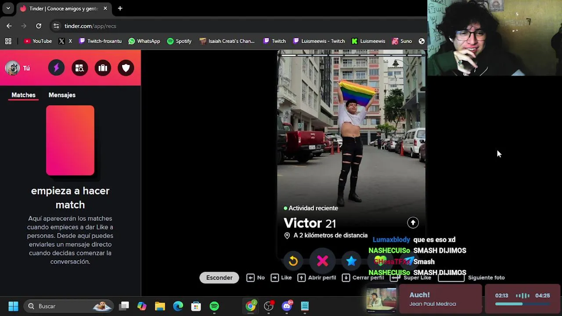The height and width of the screenshot is (316, 562).
Task: Open Spotify from the taskbar
Action: click(214, 306)
